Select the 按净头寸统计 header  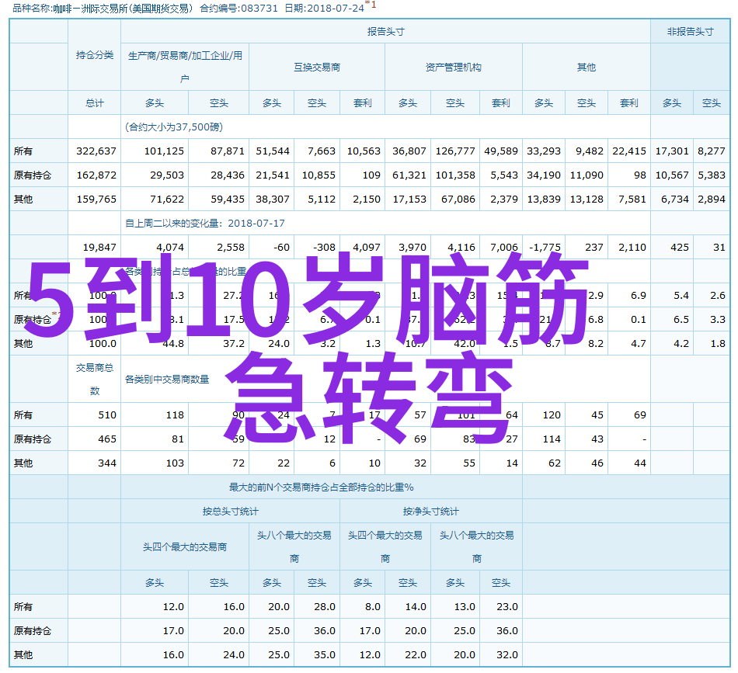pyautogui.click(x=430, y=512)
